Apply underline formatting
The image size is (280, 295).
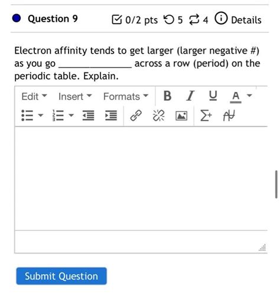coord(213,96)
